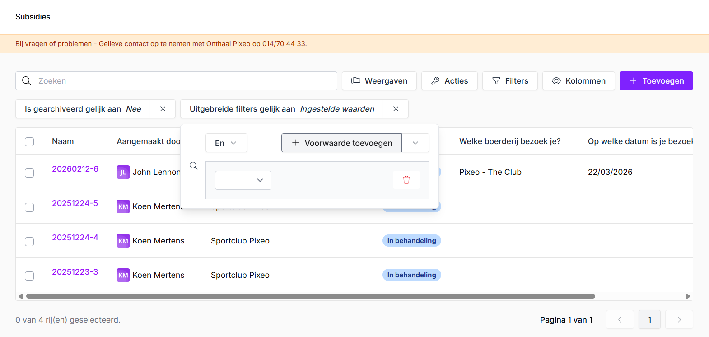Toggle the select-all header checkbox
This screenshot has height=337, width=709.
pos(29,142)
